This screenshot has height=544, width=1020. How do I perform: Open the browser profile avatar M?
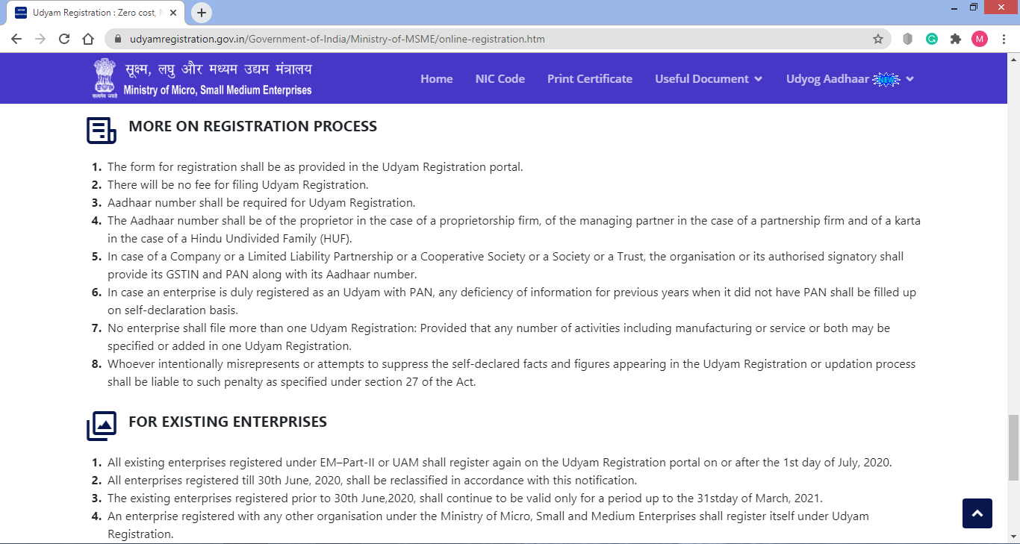980,38
